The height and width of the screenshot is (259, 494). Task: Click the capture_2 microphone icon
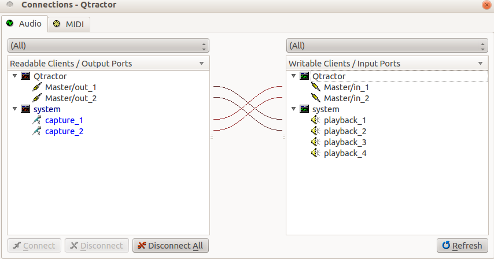37,131
